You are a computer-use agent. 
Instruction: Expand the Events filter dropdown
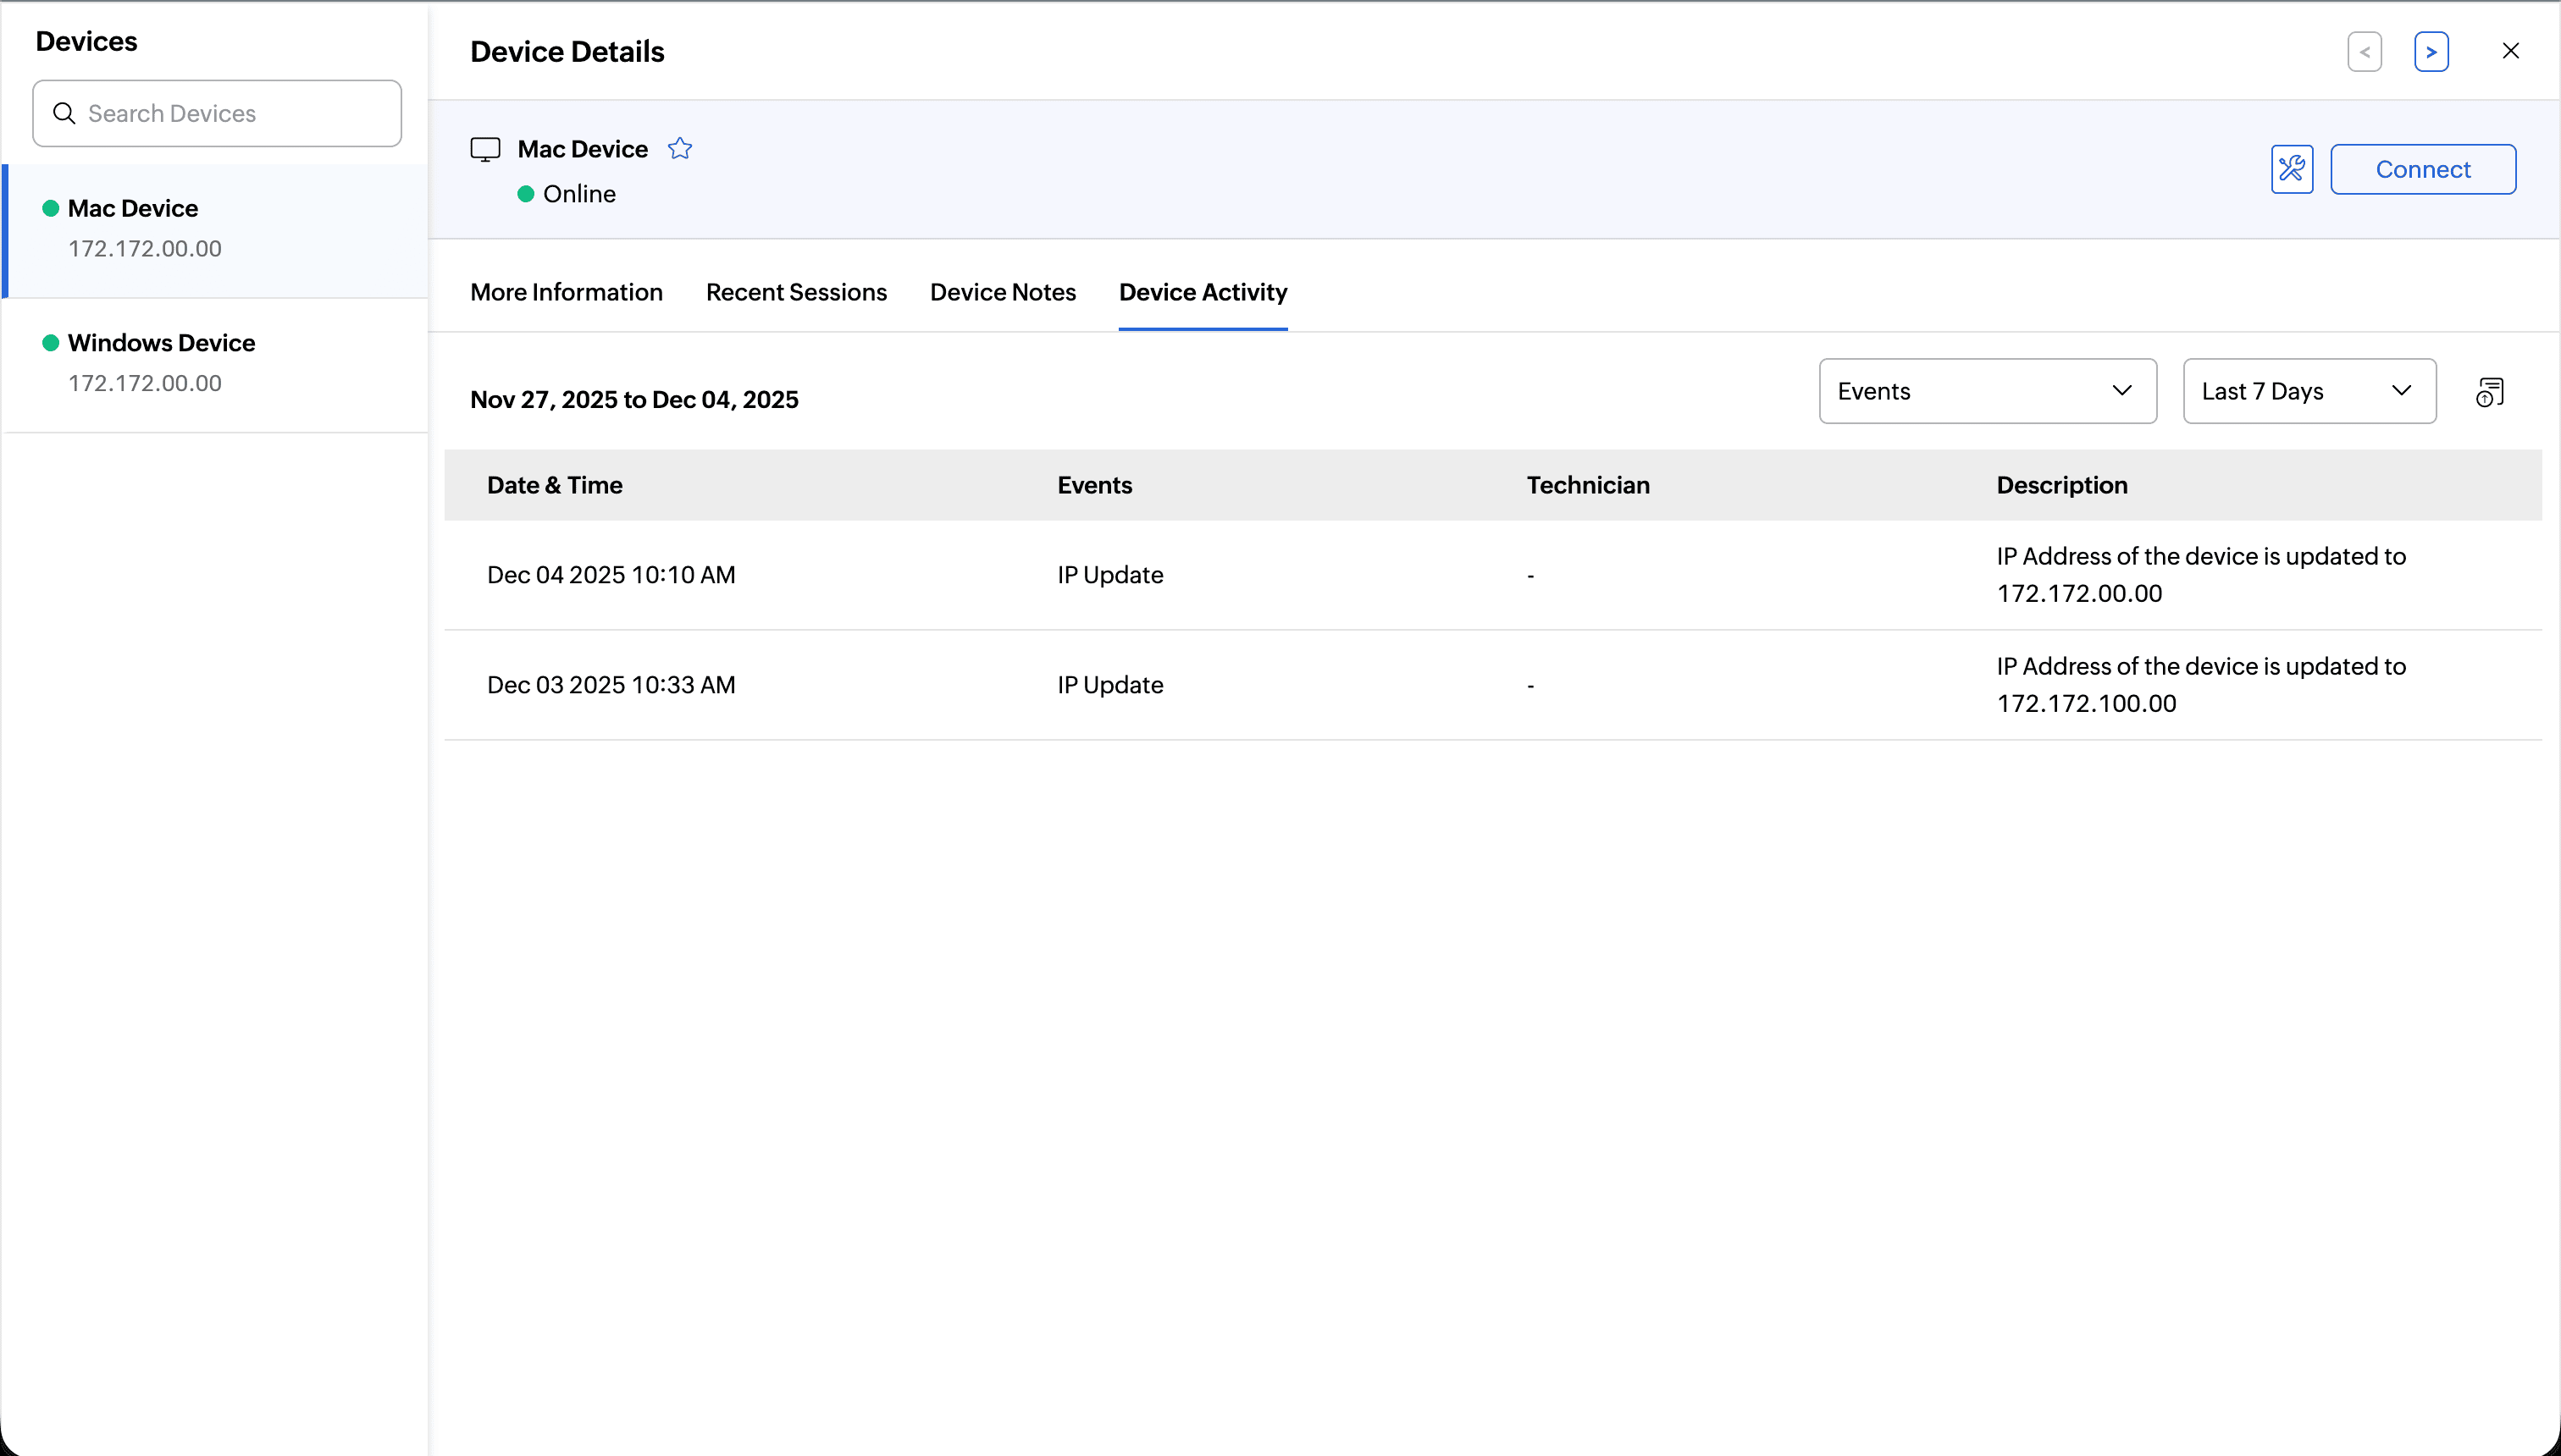(1987, 391)
